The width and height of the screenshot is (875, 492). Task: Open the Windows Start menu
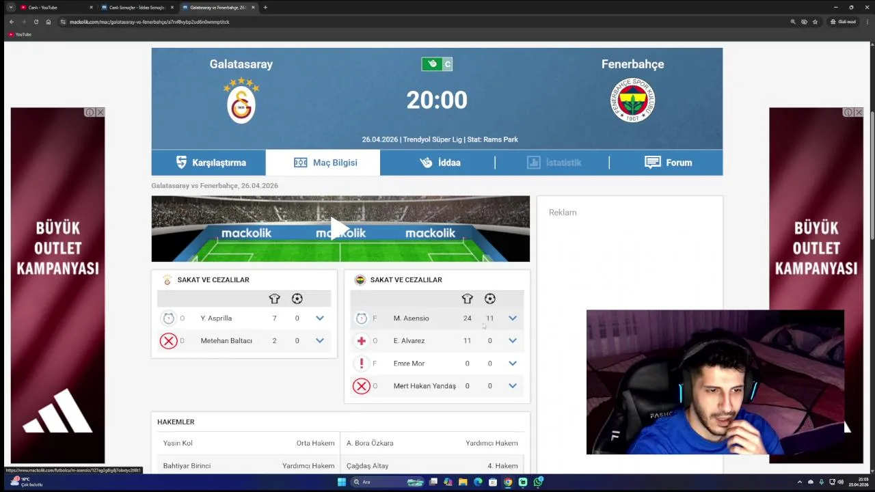[x=342, y=482]
